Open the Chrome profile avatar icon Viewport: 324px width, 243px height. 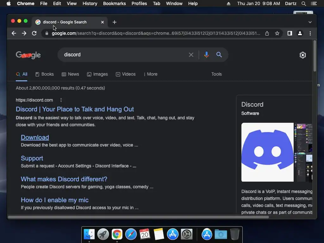click(300, 33)
